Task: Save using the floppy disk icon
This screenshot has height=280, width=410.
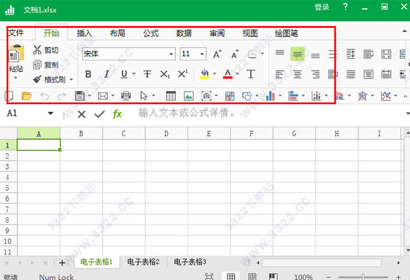Action: click(x=80, y=96)
